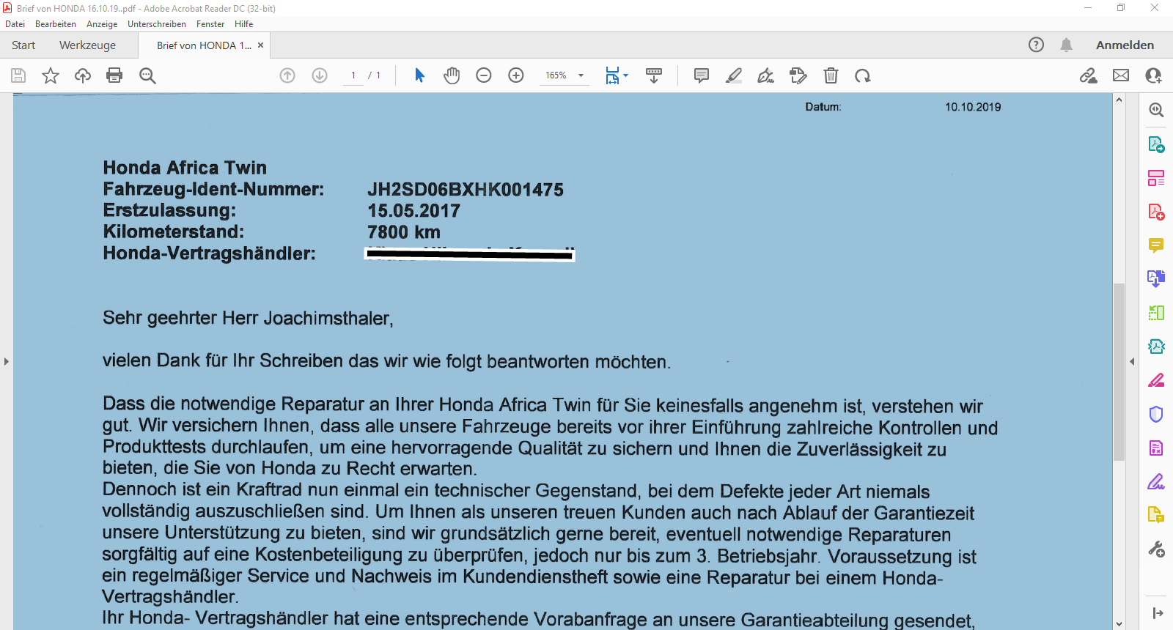Click the Zoom in plus icon
This screenshot has width=1173, height=630.
516,75
